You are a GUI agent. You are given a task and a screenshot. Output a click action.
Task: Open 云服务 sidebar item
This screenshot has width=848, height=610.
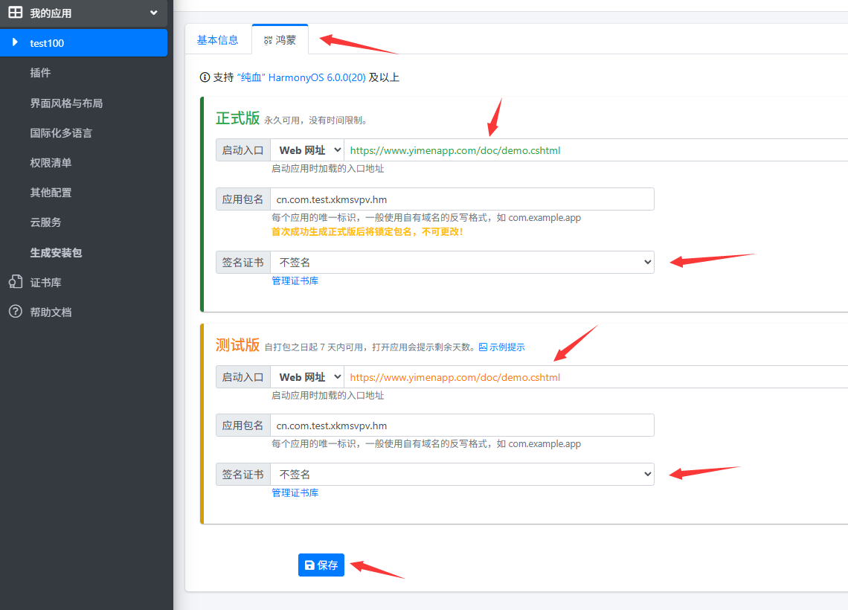click(x=45, y=222)
